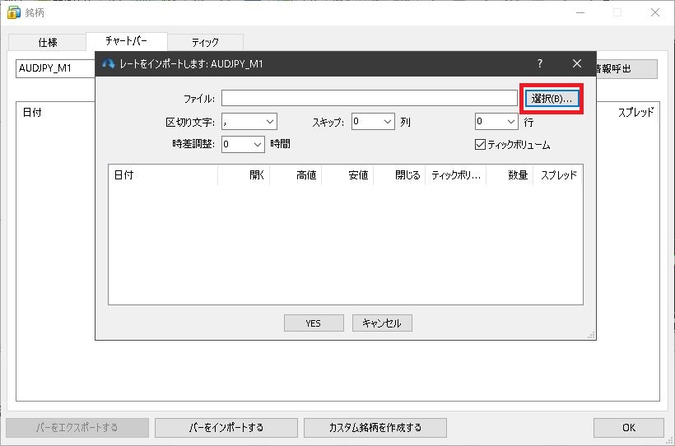Click the 銘柄 window title icon
The image size is (675, 446).
[14, 12]
